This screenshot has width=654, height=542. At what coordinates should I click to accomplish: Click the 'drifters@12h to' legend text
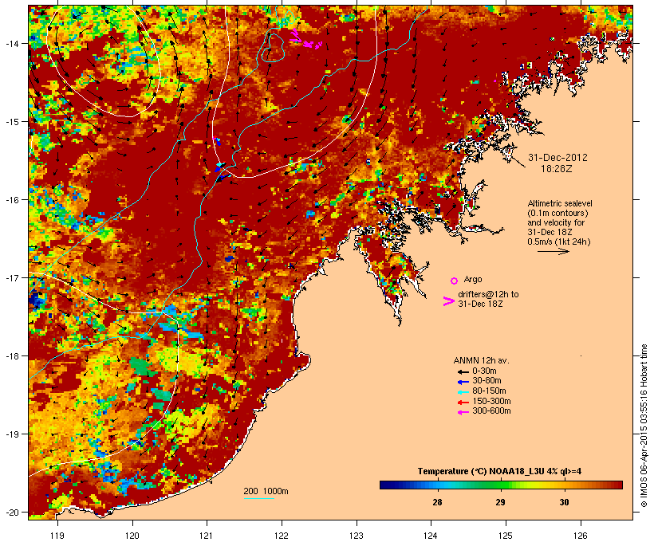[x=488, y=294]
